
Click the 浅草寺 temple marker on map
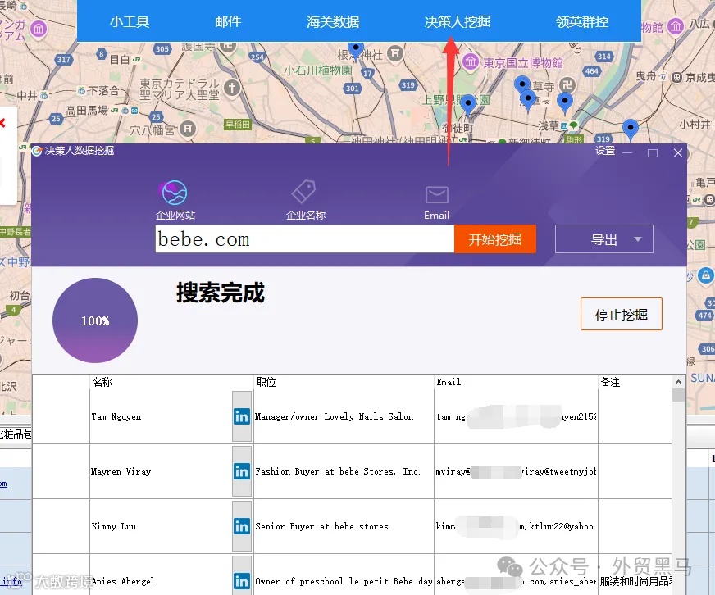click(x=567, y=84)
